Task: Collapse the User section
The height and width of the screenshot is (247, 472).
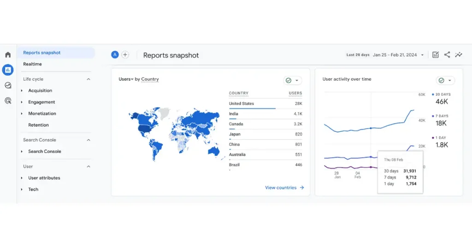Action: (88, 166)
